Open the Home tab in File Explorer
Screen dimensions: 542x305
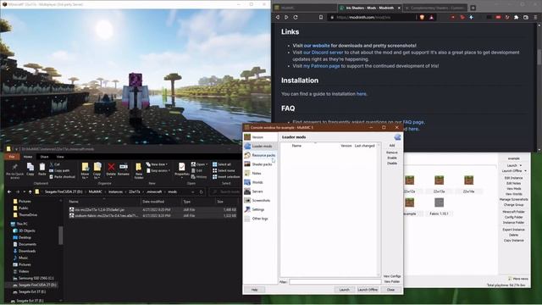(x=28, y=157)
